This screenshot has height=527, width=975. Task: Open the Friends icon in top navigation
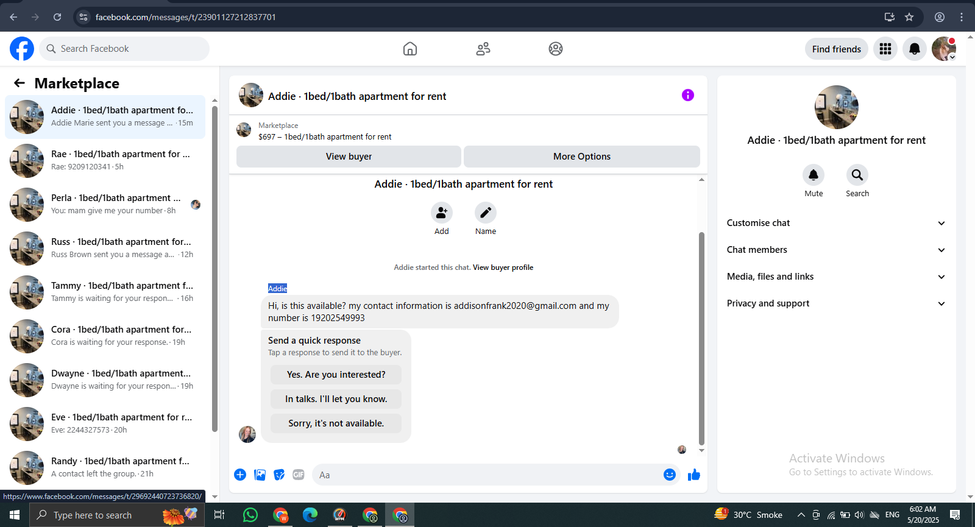click(483, 49)
